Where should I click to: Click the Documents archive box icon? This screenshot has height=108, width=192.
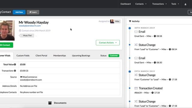pos(50,103)
